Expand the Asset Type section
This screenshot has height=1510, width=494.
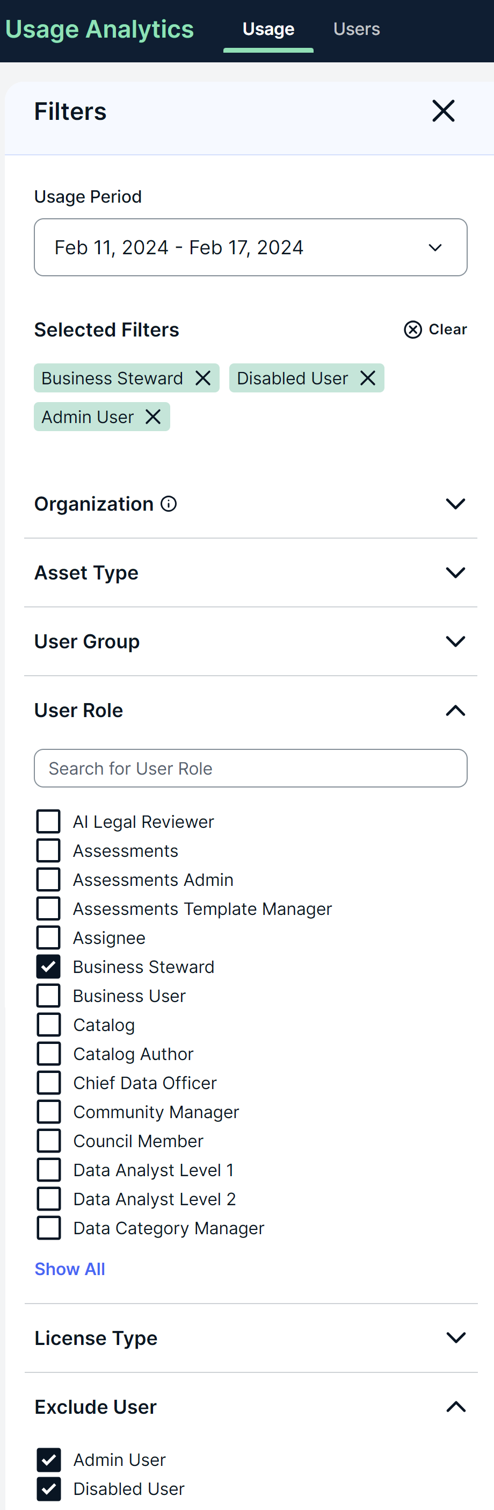[455, 572]
